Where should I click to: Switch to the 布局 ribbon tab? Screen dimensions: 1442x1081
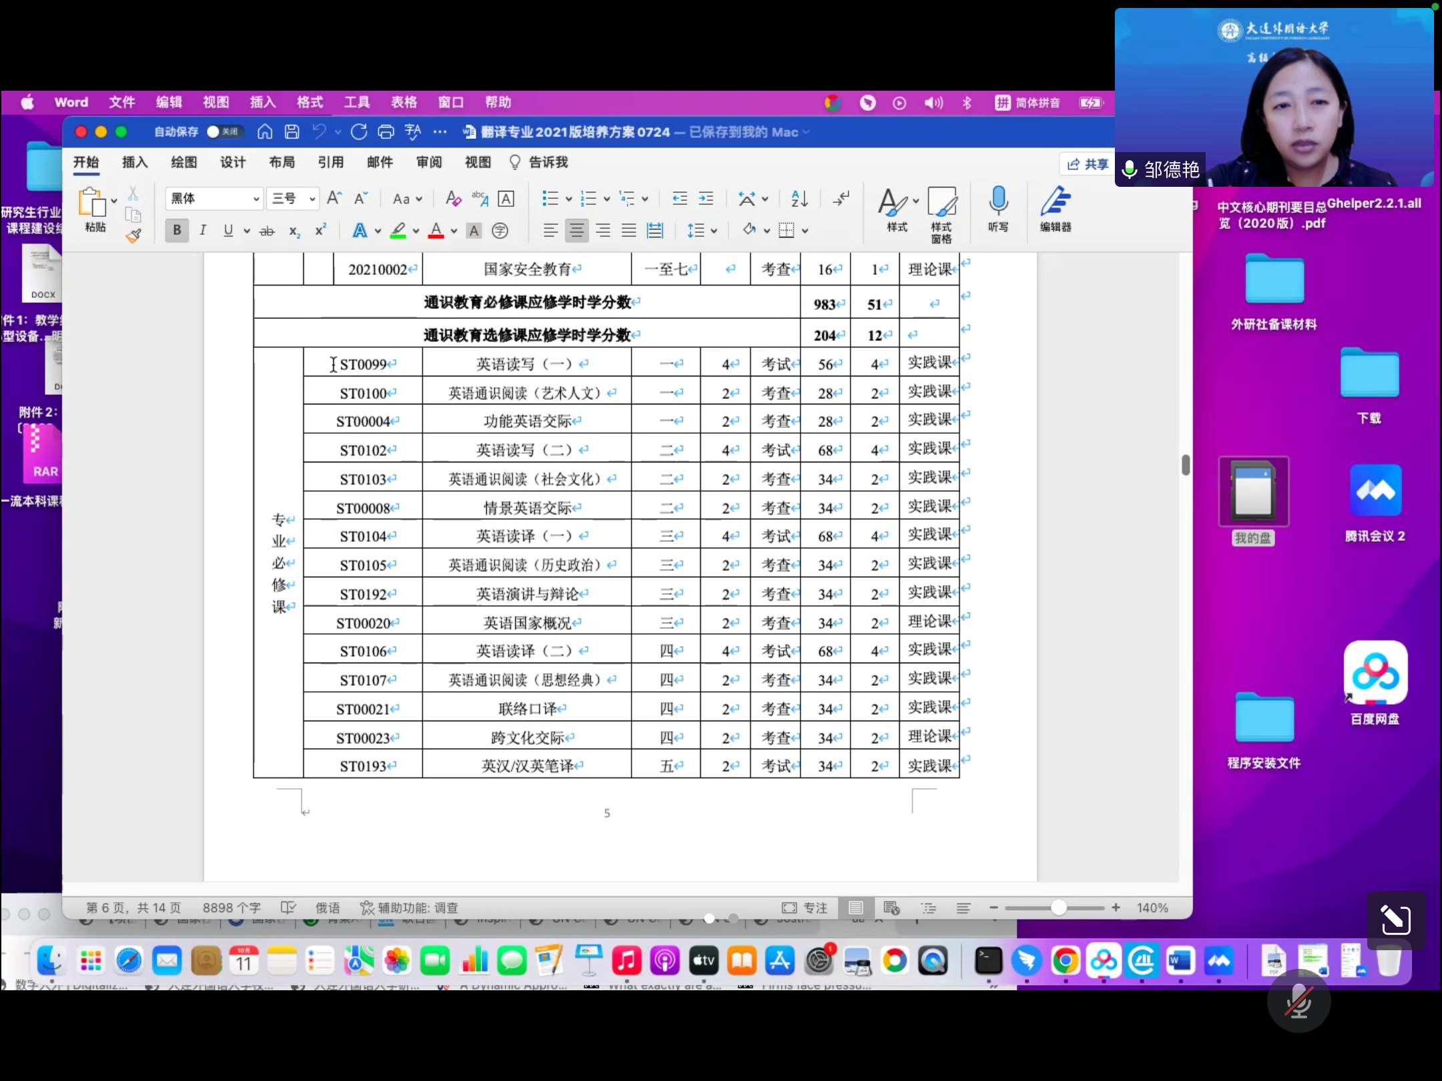click(x=282, y=162)
